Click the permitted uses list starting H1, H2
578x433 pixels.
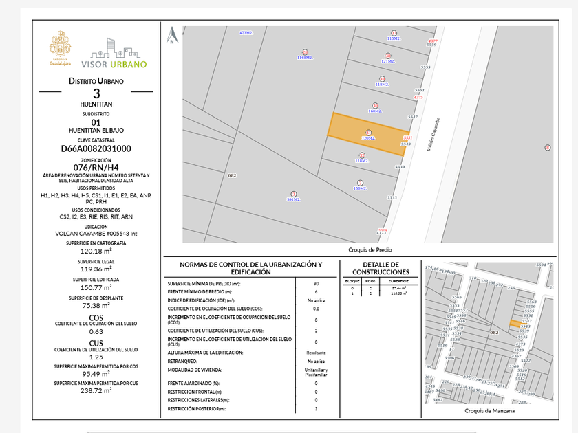click(x=96, y=199)
